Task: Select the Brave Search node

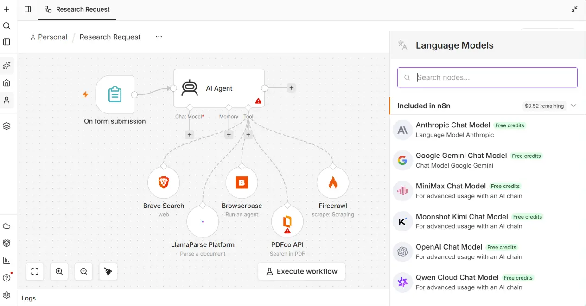Action: [x=164, y=183]
